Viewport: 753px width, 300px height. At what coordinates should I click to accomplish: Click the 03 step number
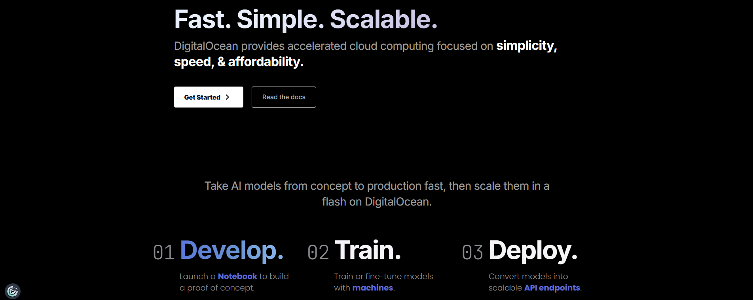click(472, 253)
